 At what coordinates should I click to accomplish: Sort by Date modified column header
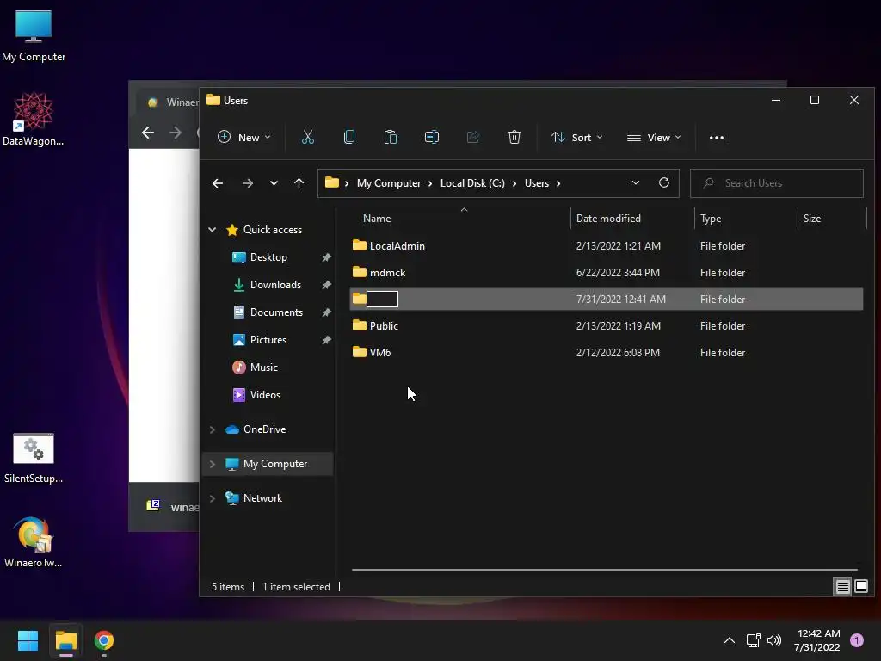[608, 218]
